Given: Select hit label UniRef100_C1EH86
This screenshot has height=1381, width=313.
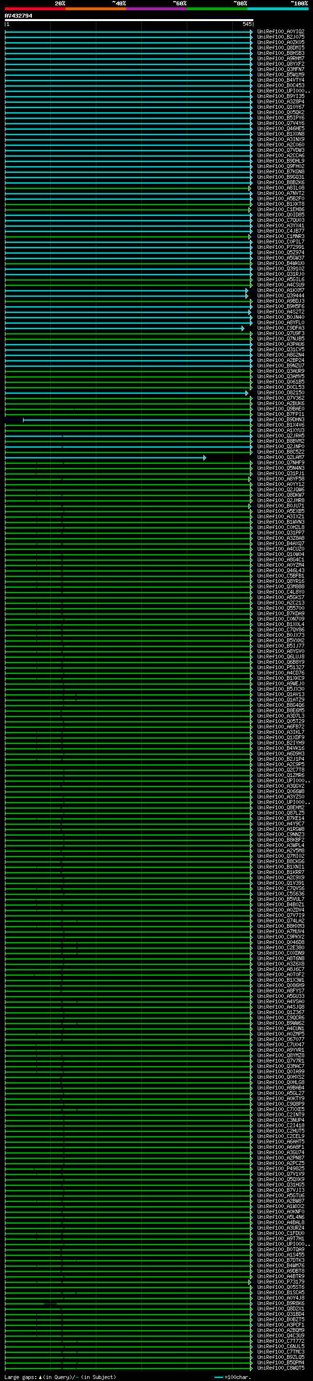Looking at the screenshot, I should [x=281, y=210].
